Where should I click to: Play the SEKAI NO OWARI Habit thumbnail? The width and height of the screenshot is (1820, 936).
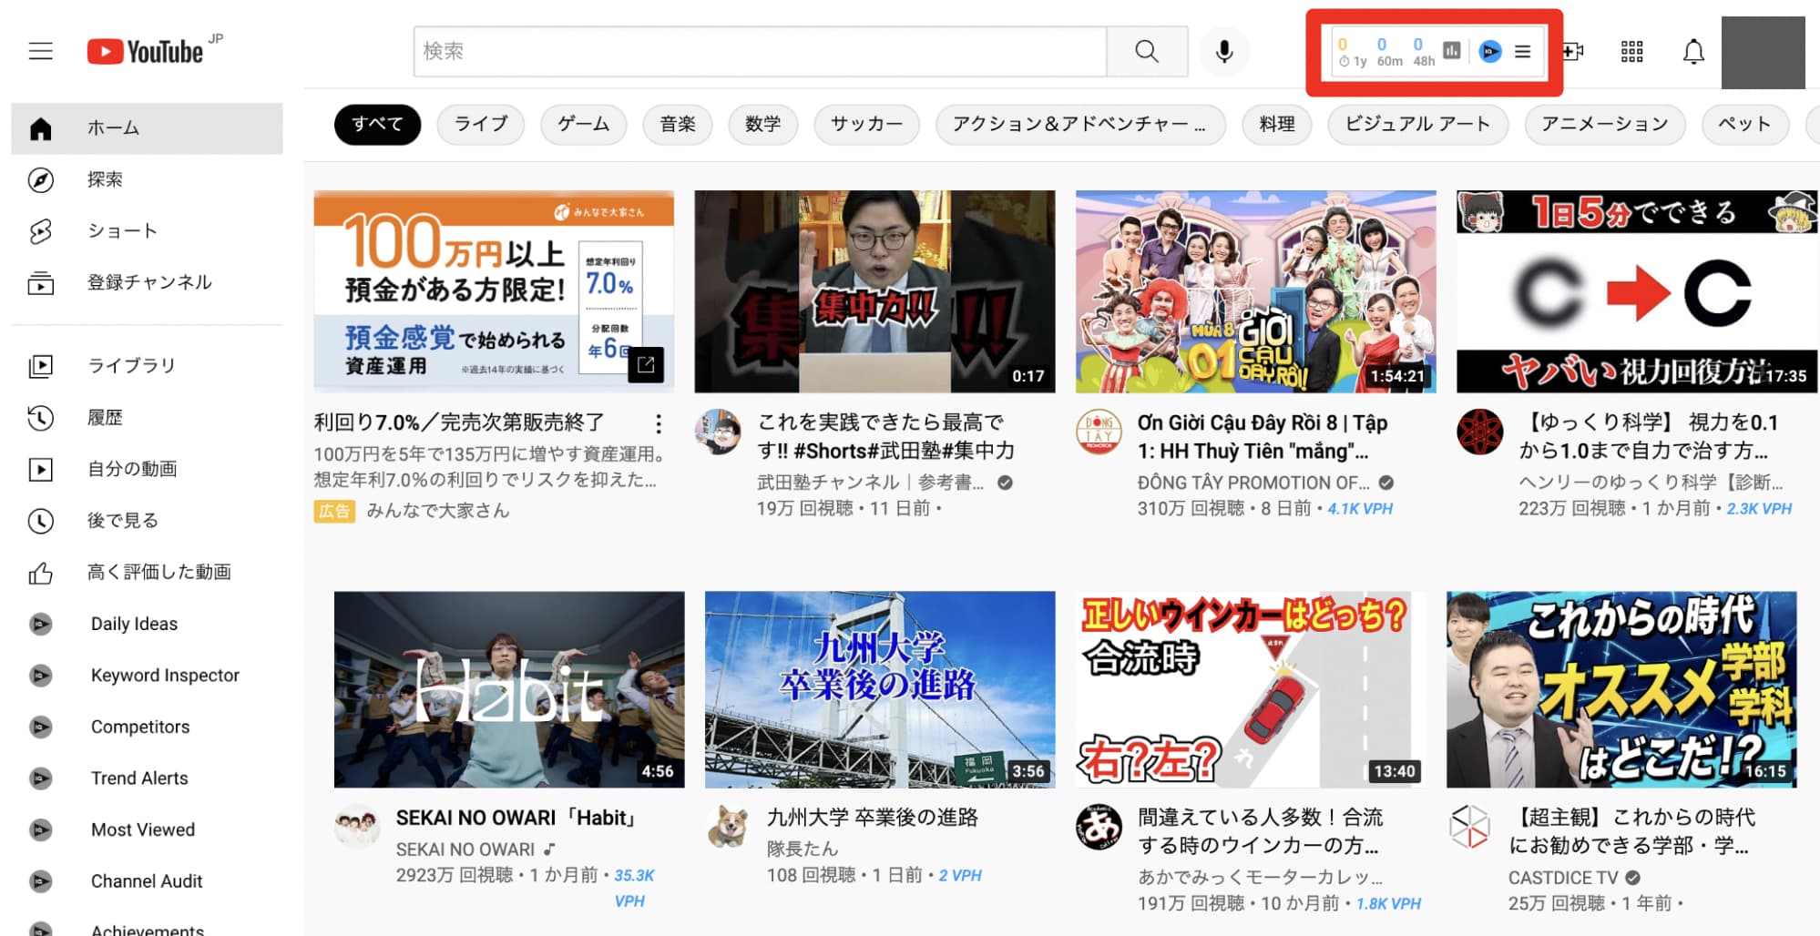pos(509,689)
